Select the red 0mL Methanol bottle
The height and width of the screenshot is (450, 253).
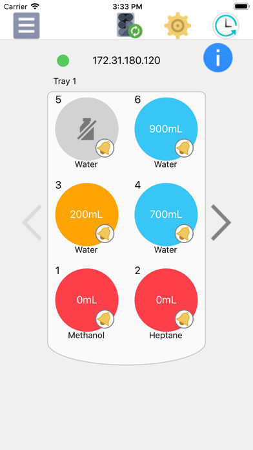coord(86,300)
